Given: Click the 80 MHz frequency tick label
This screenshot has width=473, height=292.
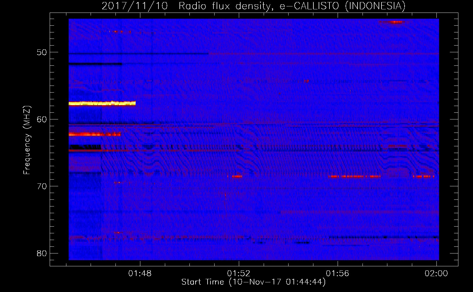Looking at the screenshot, I should [42, 253].
